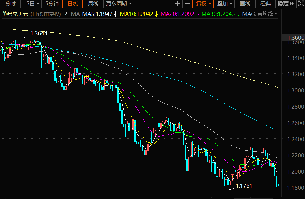
Task: Switch to 经典 classic layout
Action: pos(266,4)
